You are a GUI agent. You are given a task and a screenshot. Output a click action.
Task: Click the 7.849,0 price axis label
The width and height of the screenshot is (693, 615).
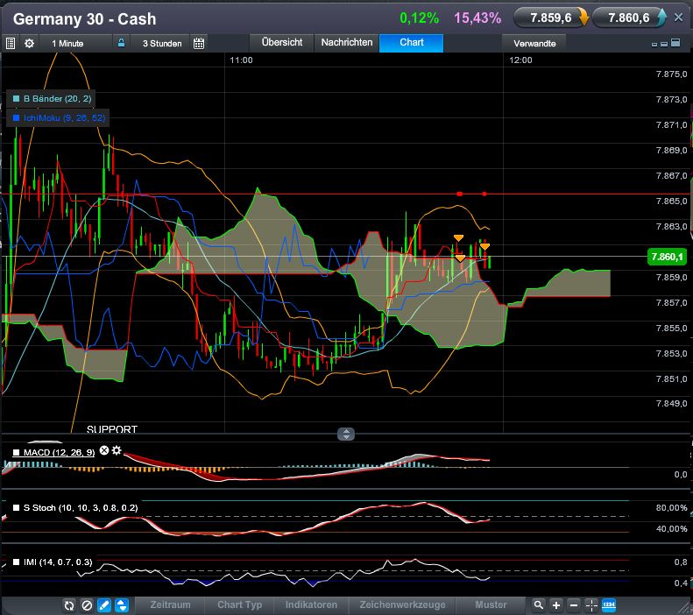point(671,403)
